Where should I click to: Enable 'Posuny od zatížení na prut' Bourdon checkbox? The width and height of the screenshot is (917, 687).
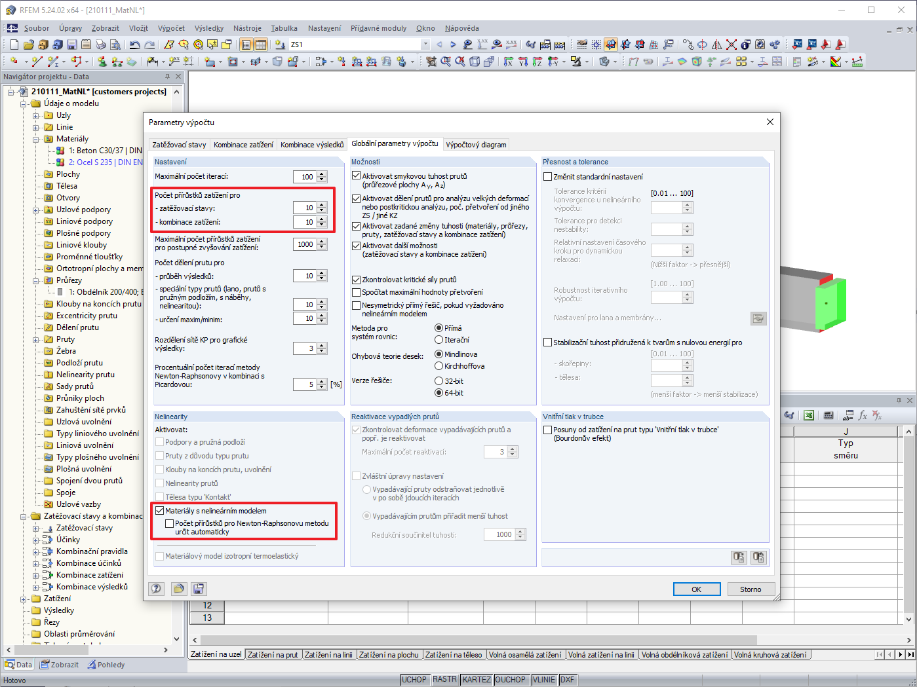coord(548,430)
